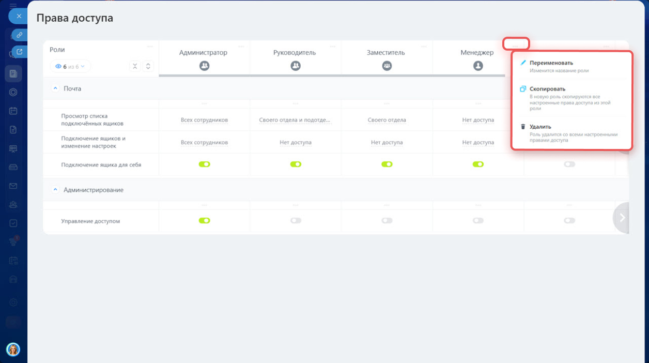Expand all sections using the Роли expand icon
649x363 pixels.
(x=148, y=66)
